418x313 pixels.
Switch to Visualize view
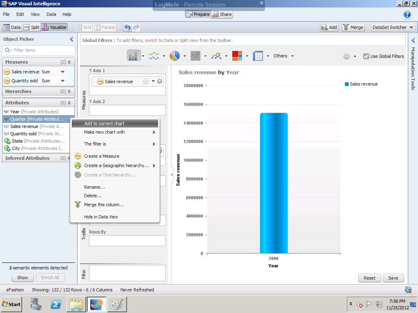(54, 27)
